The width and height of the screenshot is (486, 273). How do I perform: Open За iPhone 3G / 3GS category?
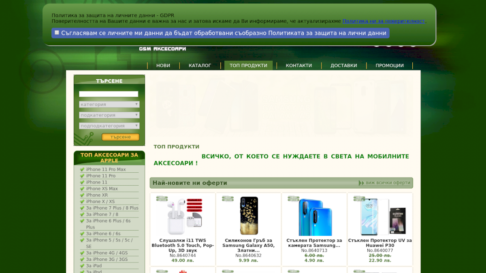tap(107, 260)
